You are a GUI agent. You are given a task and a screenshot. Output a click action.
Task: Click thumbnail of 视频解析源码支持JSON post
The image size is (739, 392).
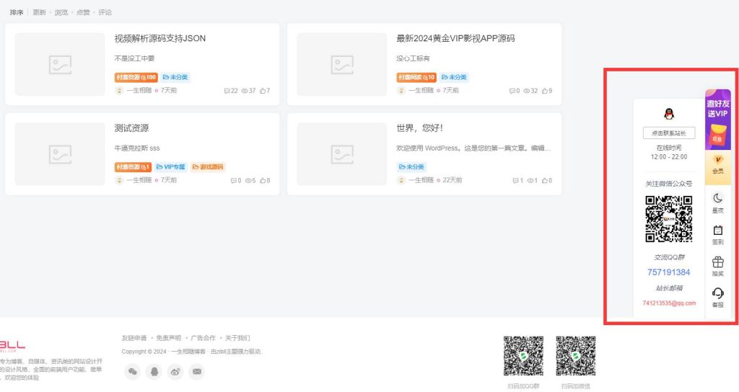pyautogui.click(x=60, y=64)
